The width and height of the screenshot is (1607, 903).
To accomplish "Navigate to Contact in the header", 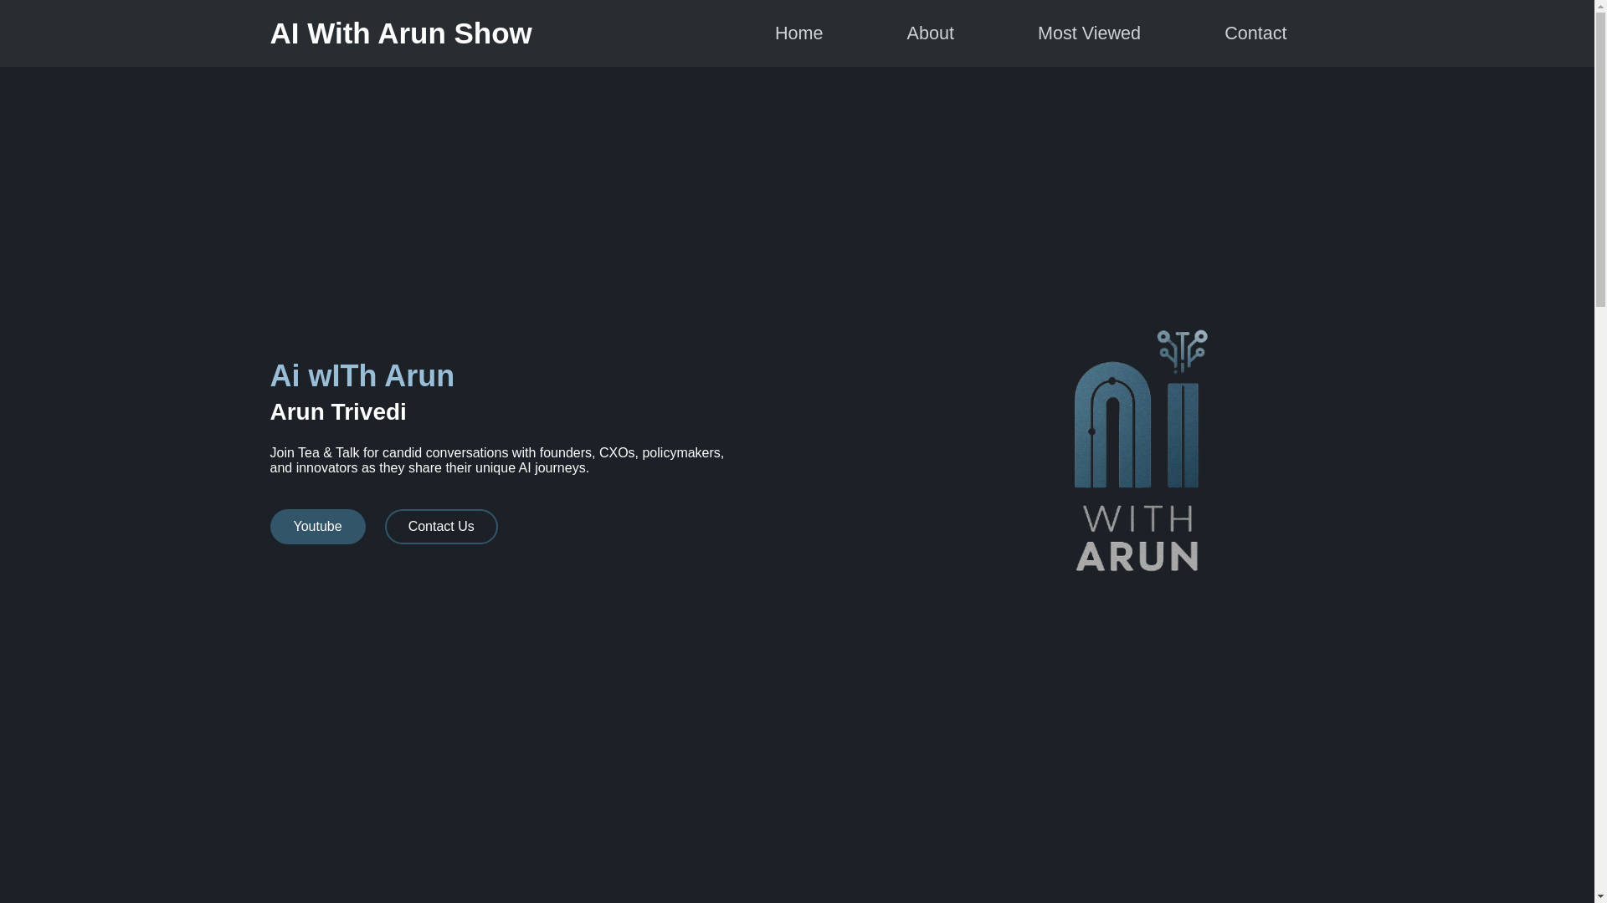I will pos(1255,33).
